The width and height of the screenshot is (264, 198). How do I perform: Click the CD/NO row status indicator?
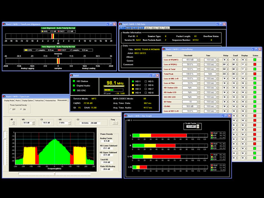pos(255,106)
